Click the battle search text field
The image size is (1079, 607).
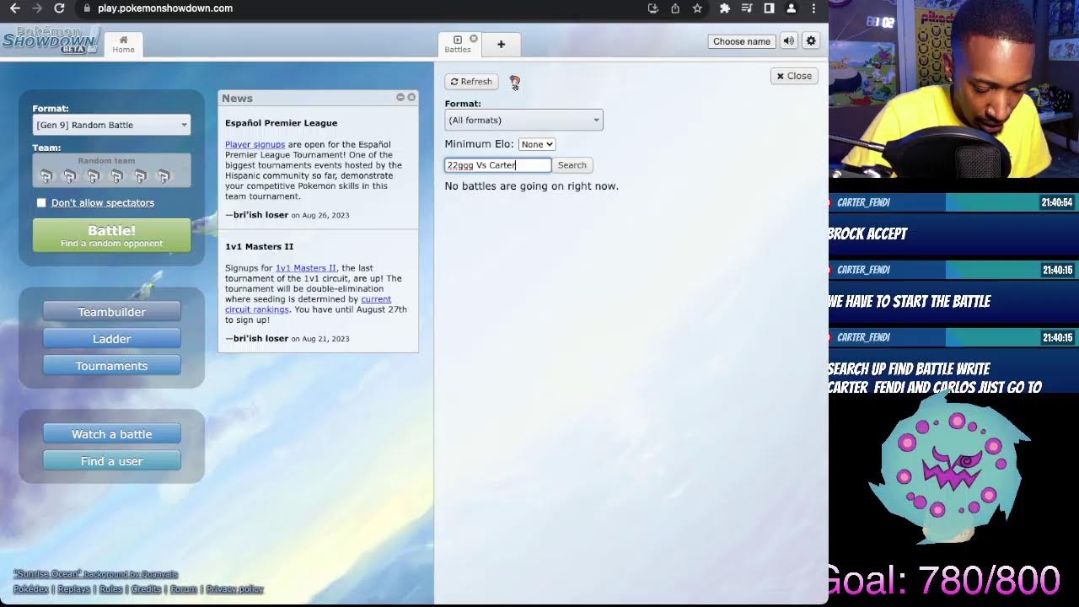click(497, 165)
